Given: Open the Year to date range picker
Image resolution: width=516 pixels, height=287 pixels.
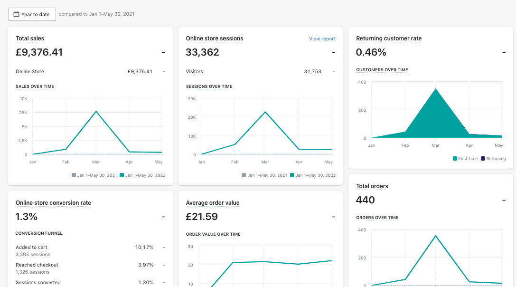Looking at the screenshot, I should [x=32, y=14].
